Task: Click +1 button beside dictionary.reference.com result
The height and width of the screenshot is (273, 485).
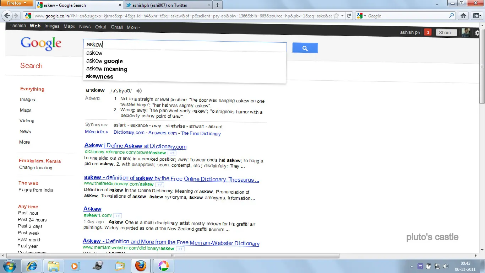Action: click(x=171, y=153)
